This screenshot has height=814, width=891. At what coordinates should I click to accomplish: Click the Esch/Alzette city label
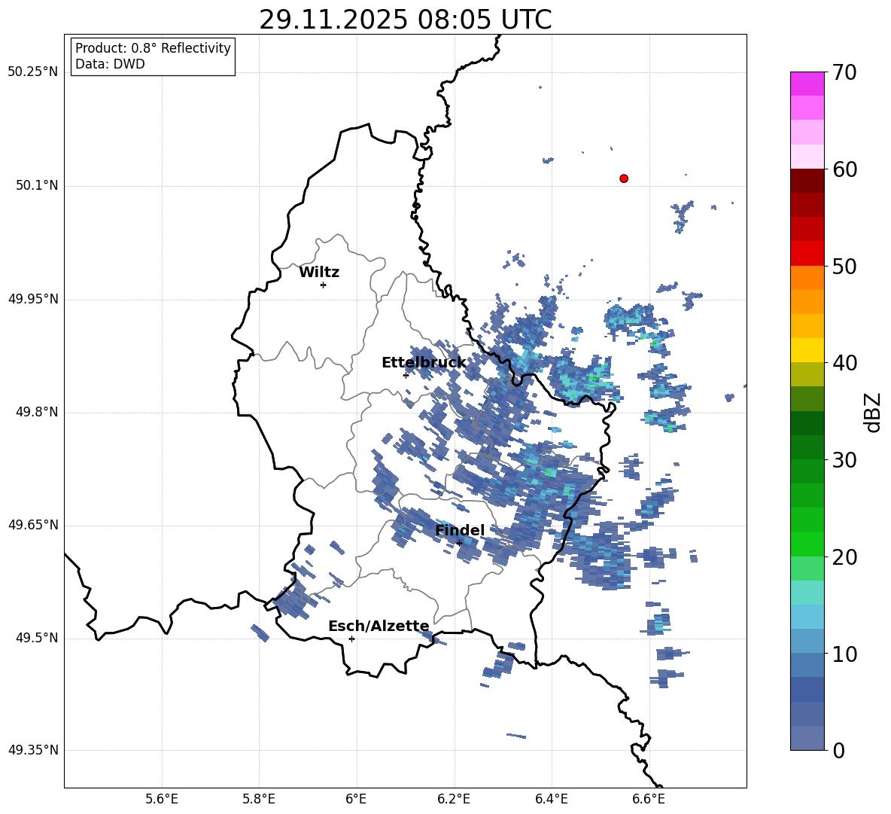379,626
